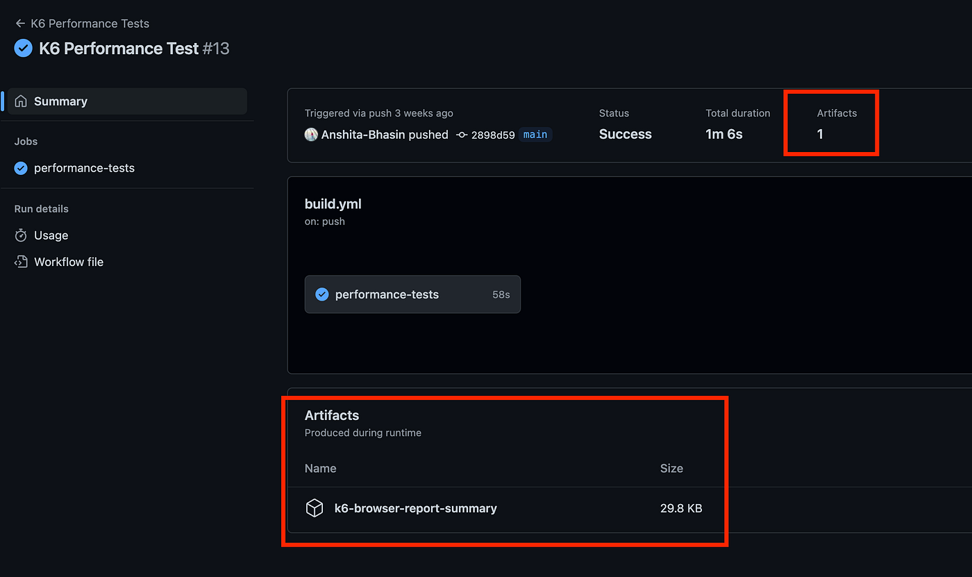Click Anshita-Bhasin's avatar image
972x577 pixels.
pos(311,135)
